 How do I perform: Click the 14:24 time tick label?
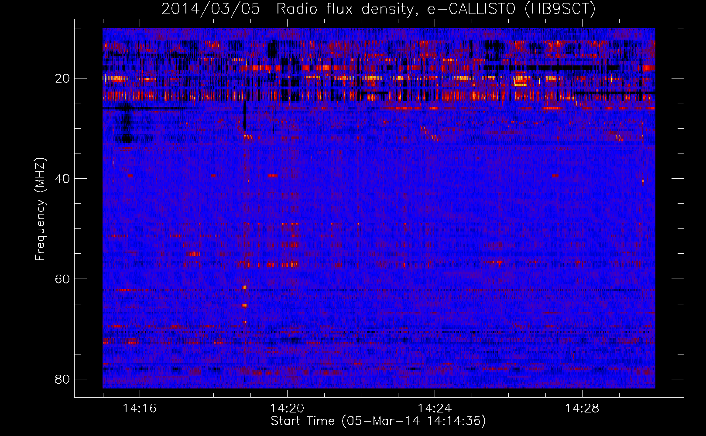pos(435,409)
